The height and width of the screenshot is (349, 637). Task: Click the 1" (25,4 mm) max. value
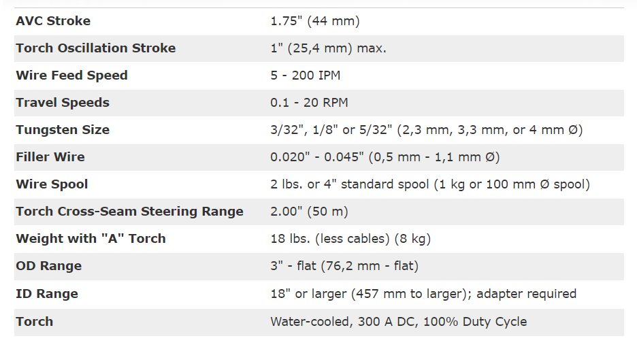point(328,48)
